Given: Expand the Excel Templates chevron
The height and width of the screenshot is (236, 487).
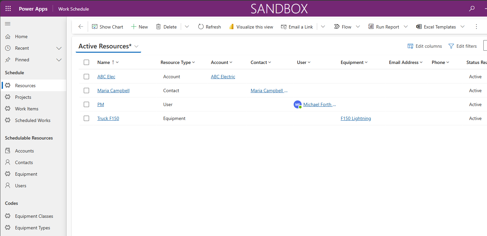Looking at the screenshot, I should click(x=463, y=27).
